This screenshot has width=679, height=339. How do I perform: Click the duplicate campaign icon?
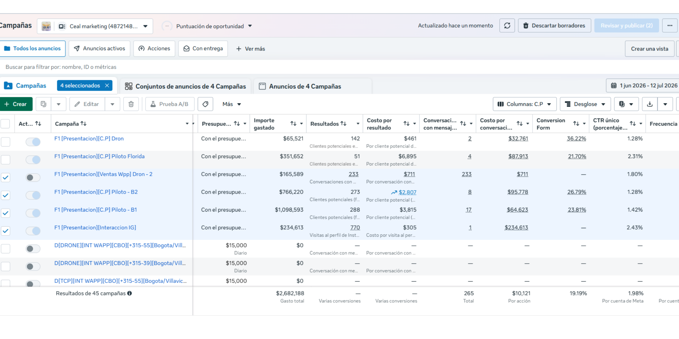point(43,104)
